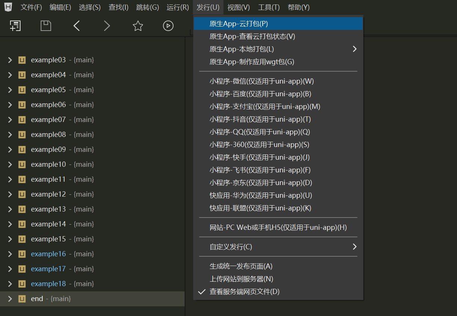The width and height of the screenshot is (457, 316).
Task: Expand the example08 project
Action: coord(10,135)
